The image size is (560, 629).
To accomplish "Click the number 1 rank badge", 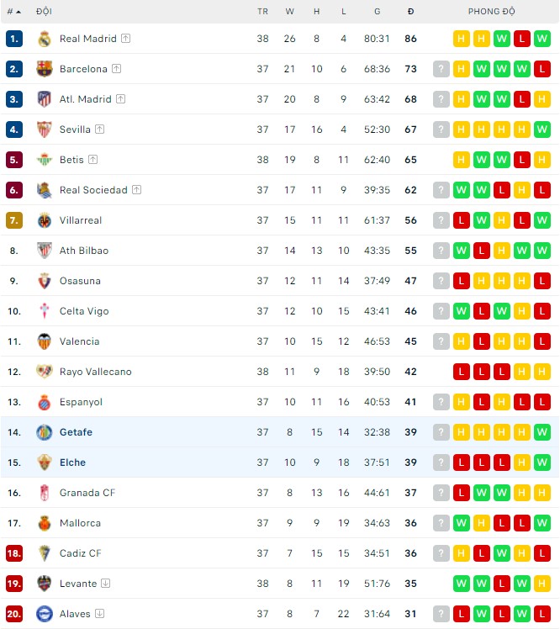I will [13, 39].
